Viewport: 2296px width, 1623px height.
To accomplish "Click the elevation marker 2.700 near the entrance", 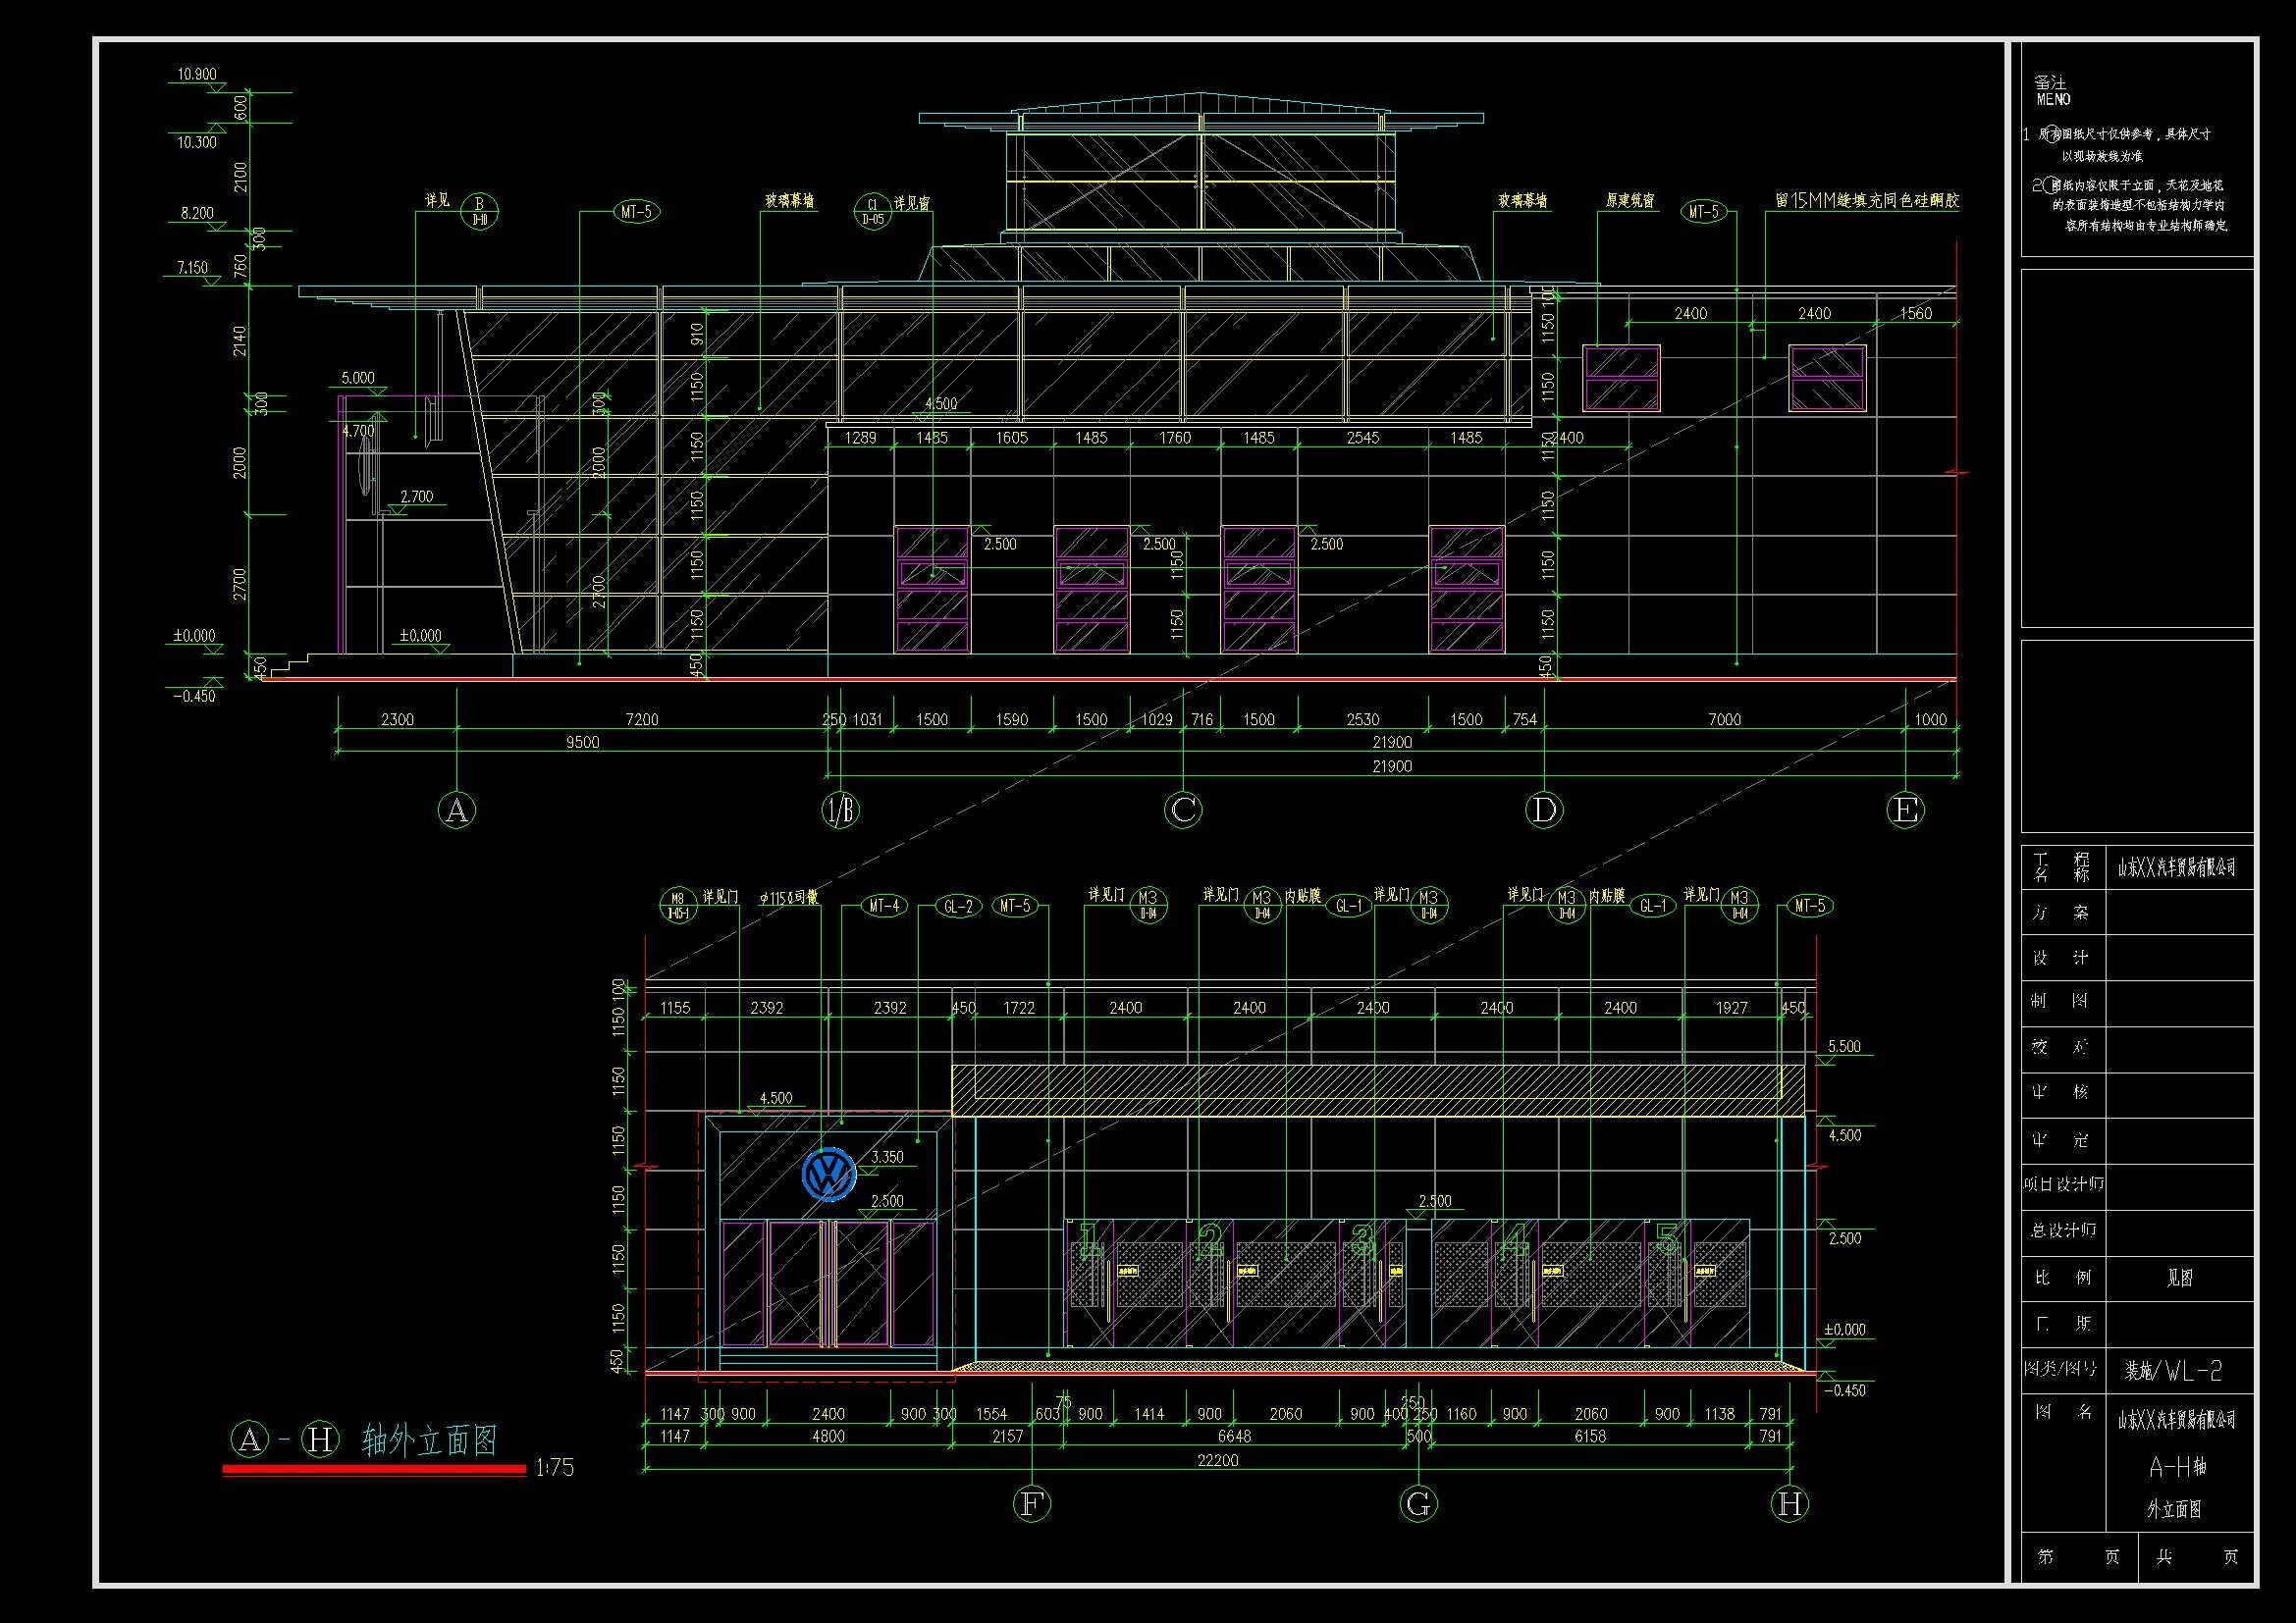I will coord(416,496).
